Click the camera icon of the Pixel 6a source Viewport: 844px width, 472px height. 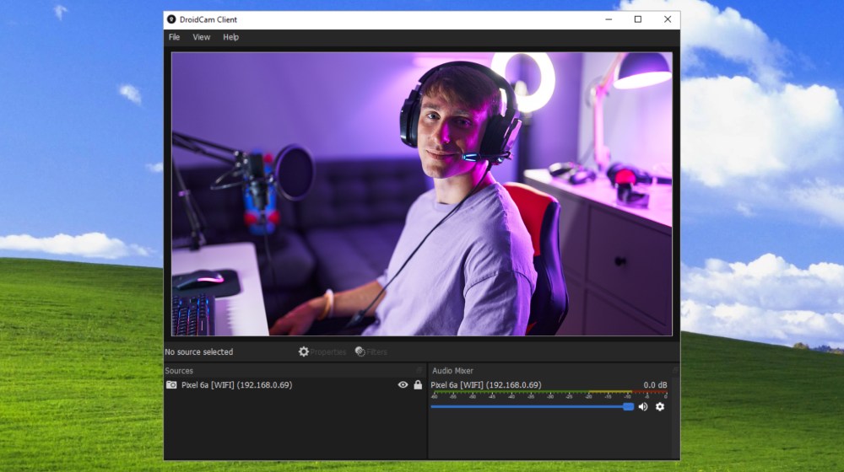171,385
